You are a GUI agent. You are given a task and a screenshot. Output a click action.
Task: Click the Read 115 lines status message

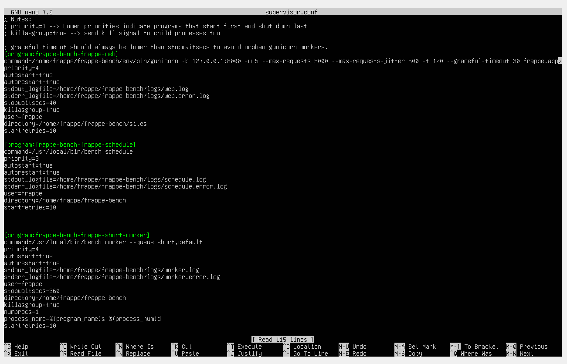point(283,340)
